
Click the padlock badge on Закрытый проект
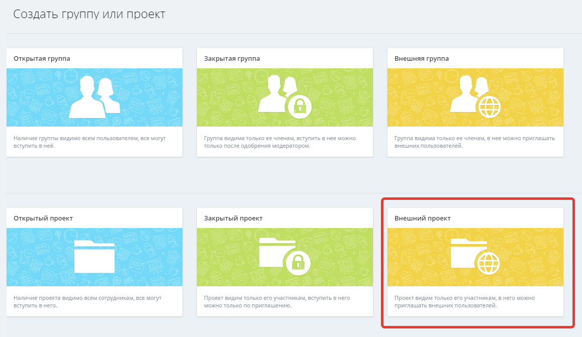click(299, 264)
